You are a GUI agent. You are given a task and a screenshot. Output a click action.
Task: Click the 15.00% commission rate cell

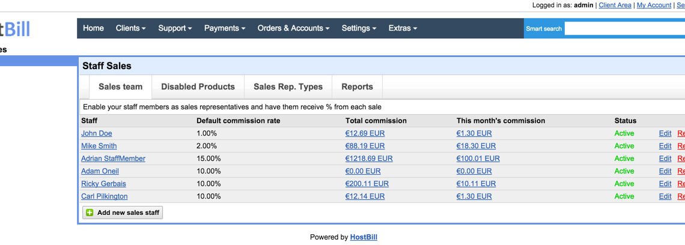[209, 159]
